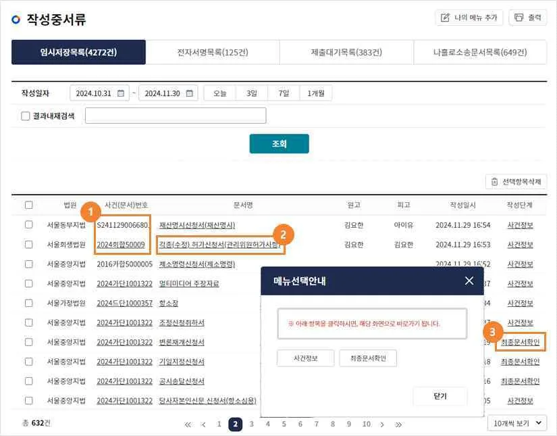The height and width of the screenshot is (436, 557).
Task: Click the 출력 print button
Action: 528,18
